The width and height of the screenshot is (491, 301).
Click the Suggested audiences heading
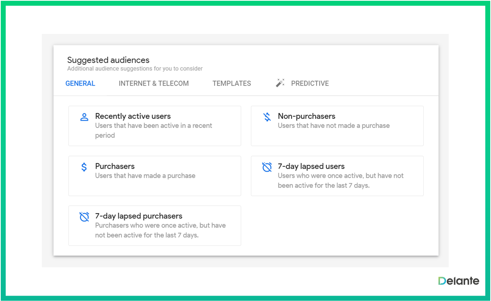pos(108,60)
